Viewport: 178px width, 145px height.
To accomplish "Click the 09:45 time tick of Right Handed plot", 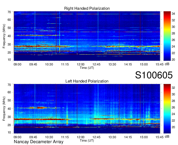I will [x=33, y=64].
